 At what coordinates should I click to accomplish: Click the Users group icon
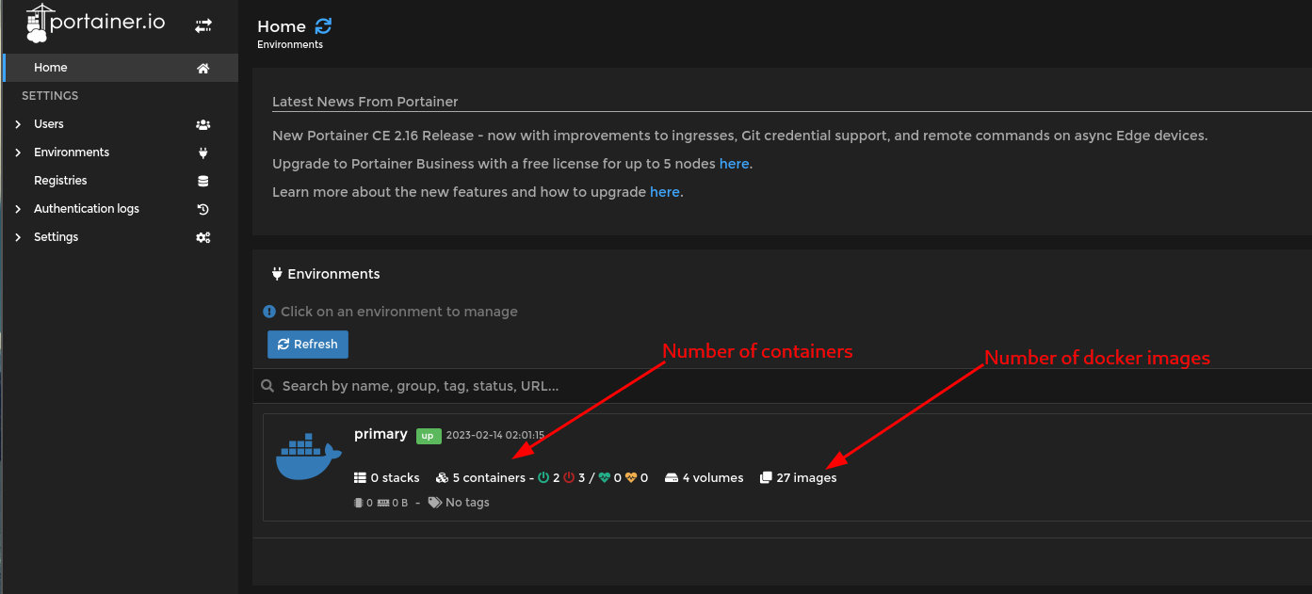202,124
